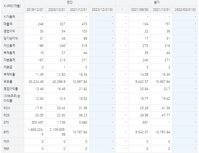199x153 pixels.
Task: Select the EPS row label
Action: 6,123
